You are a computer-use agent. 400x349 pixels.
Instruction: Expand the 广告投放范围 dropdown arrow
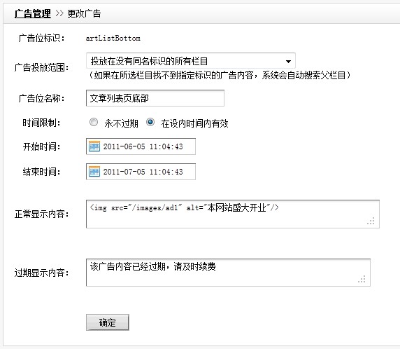pyautogui.click(x=288, y=62)
